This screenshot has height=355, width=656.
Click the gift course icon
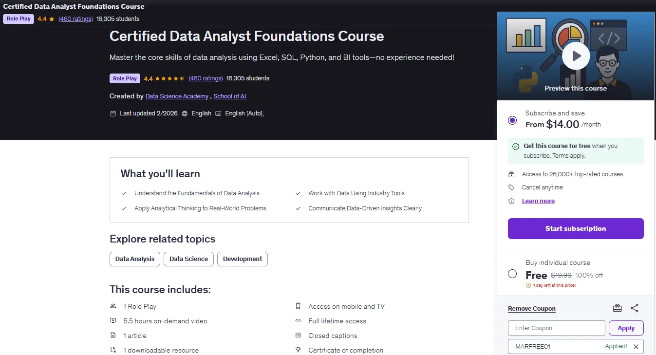pyautogui.click(x=618, y=308)
